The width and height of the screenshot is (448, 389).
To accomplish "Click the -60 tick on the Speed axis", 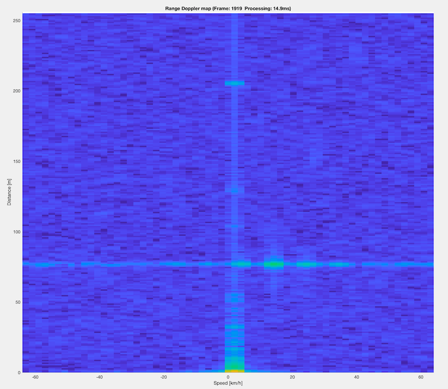I will tap(35, 377).
